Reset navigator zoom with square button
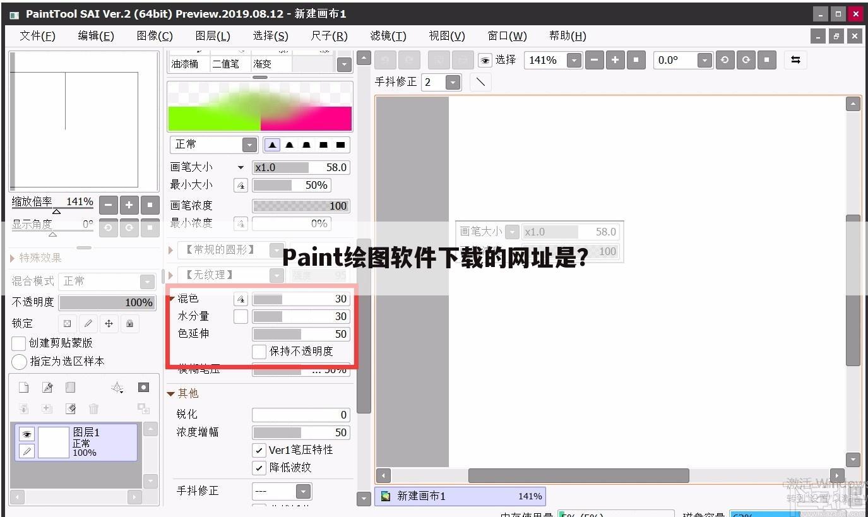 click(150, 205)
